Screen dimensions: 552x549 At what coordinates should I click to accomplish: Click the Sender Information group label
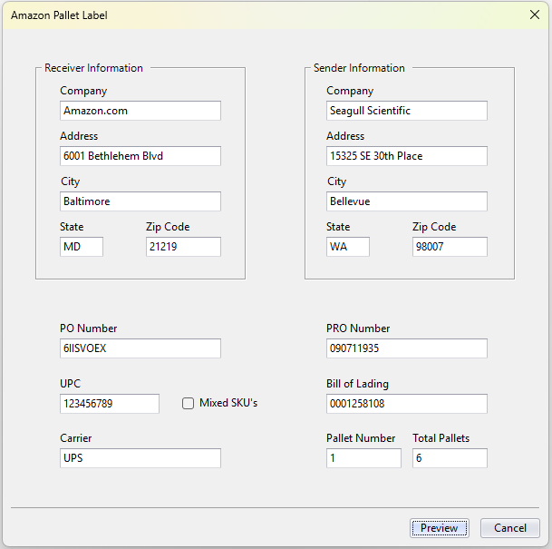coord(359,68)
